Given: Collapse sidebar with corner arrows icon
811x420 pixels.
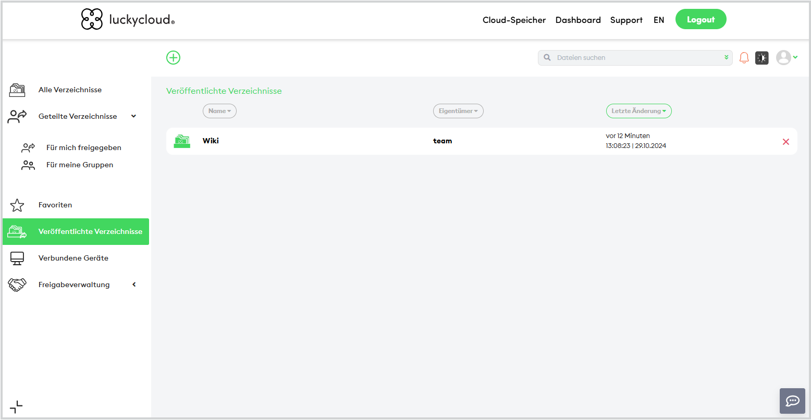Looking at the screenshot, I should (16, 407).
